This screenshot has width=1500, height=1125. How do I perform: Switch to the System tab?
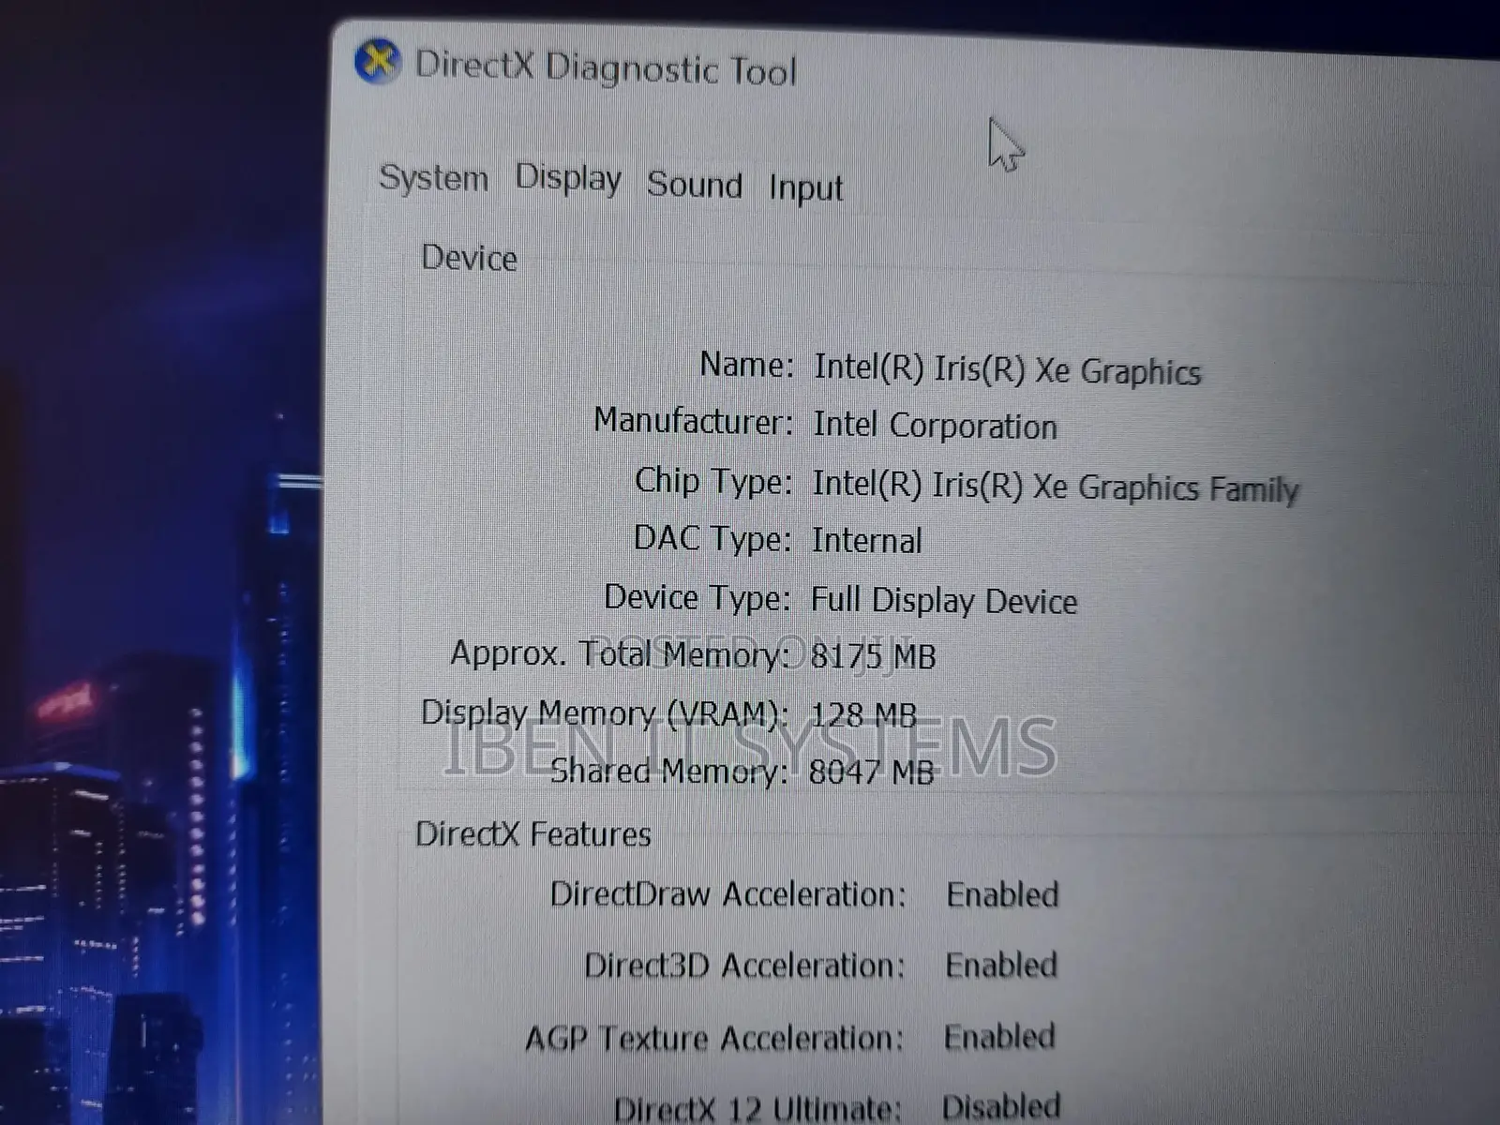tap(433, 177)
